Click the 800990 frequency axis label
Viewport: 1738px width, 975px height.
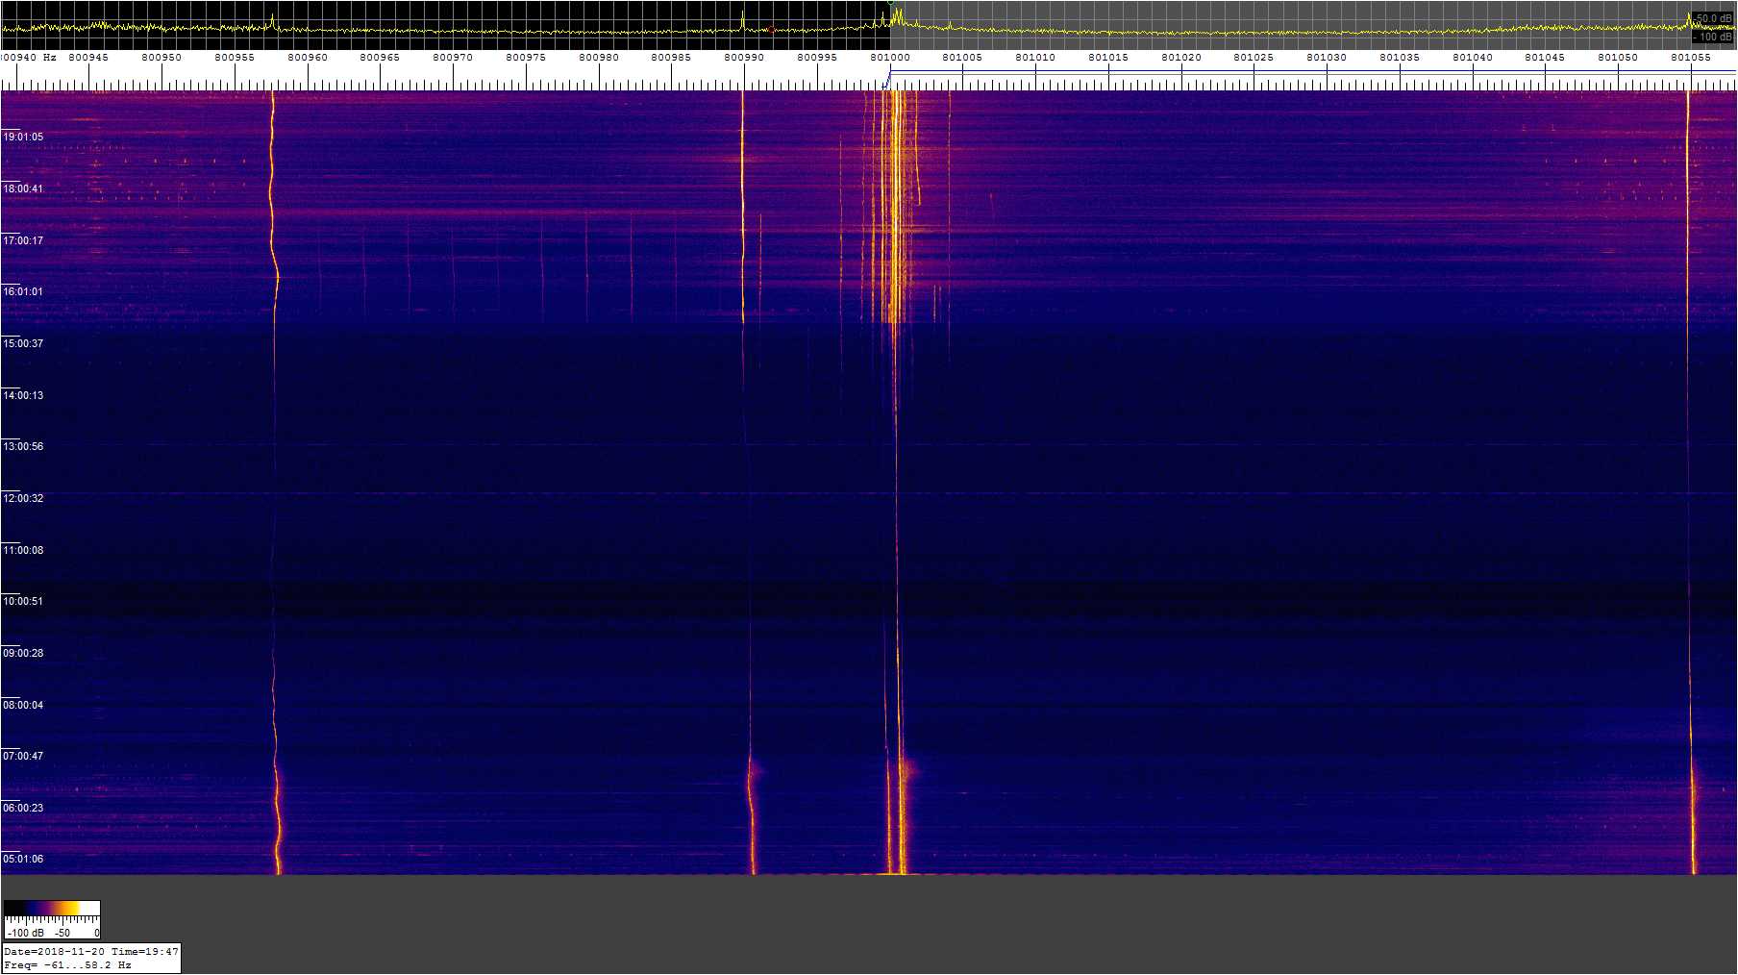click(x=744, y=58)
